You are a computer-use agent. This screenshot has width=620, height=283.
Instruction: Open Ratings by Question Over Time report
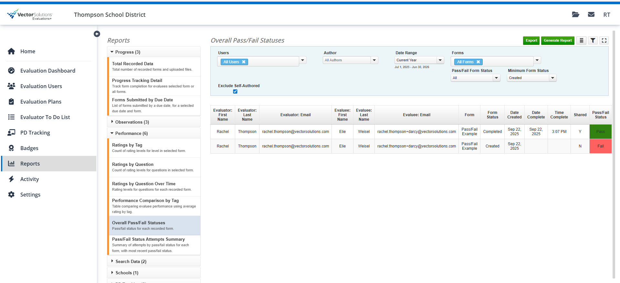click(154, 187)
